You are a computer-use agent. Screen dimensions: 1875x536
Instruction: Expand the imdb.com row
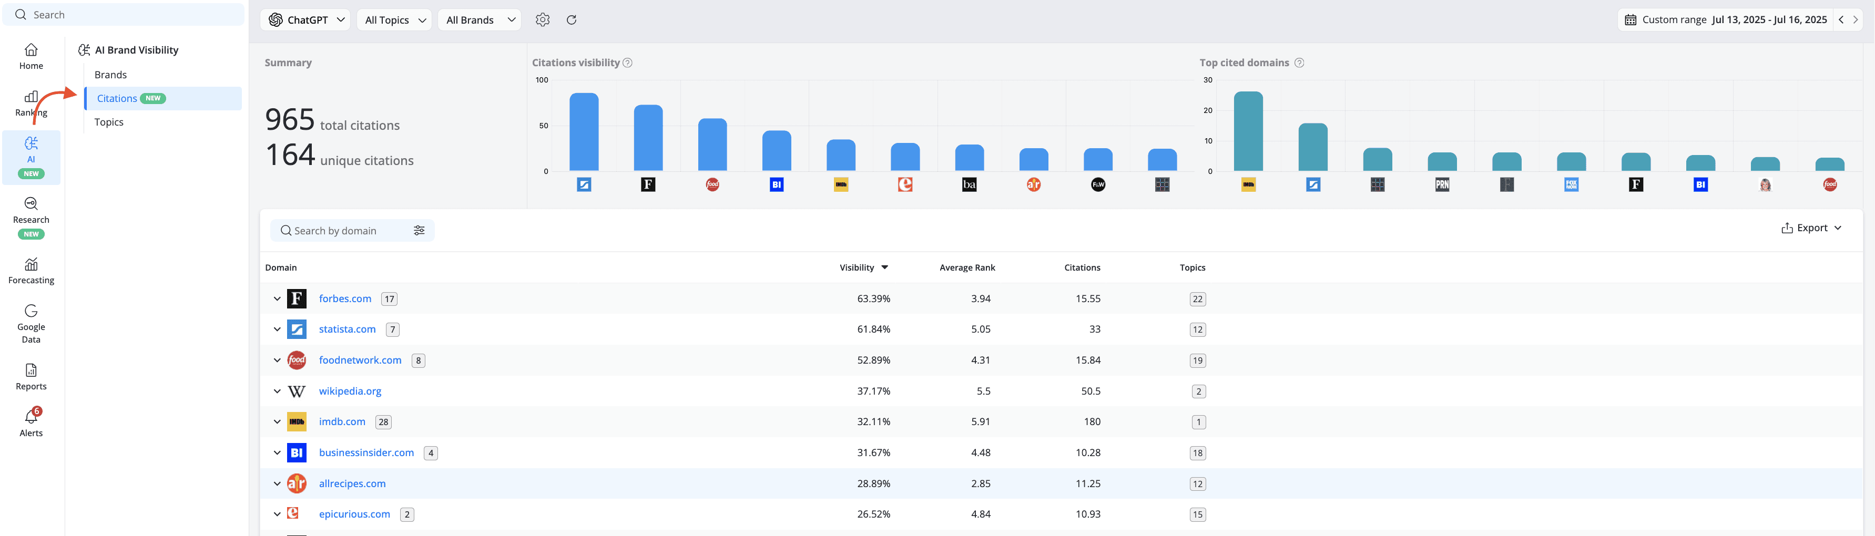(x=277, y=422)
